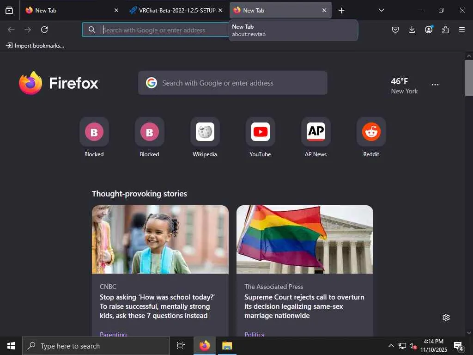Image resolution: width=473 pixels, height=355 pixels.
Task: Switch to the VRChat-Beta-2022-1.2.5-SETUP tab
Action: coord(176,10)
